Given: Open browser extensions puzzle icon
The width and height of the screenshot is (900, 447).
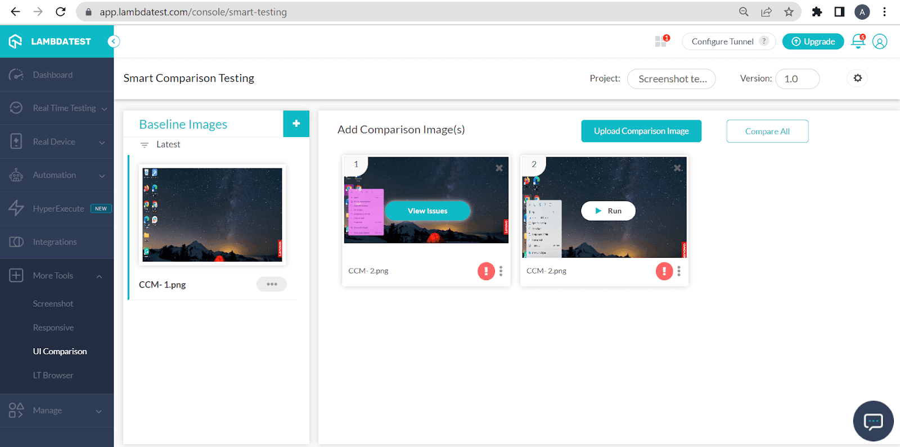Looking at the screenshot, I should pos(817,12).
